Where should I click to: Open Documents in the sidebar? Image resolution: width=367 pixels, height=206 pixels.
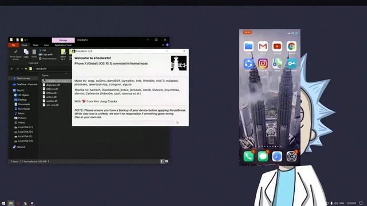[22, 104]
